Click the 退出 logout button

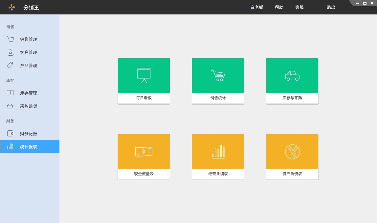[331, 8]
